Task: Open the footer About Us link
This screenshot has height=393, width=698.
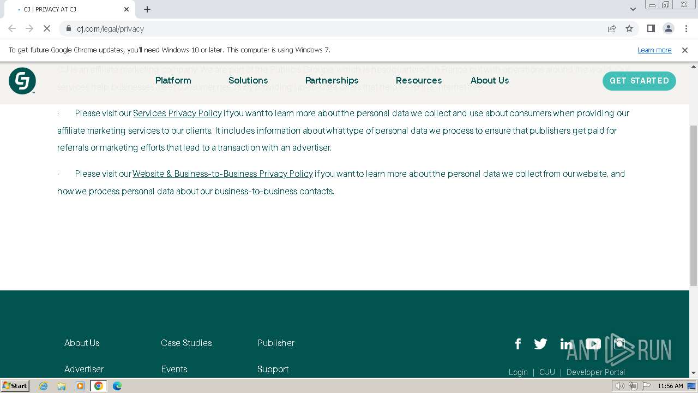Action: pos(82,343)
